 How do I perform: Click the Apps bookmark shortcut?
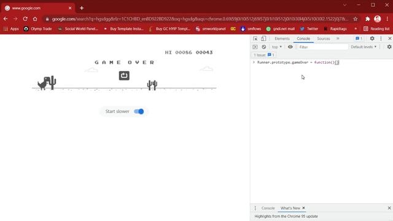tap(11, 29)
